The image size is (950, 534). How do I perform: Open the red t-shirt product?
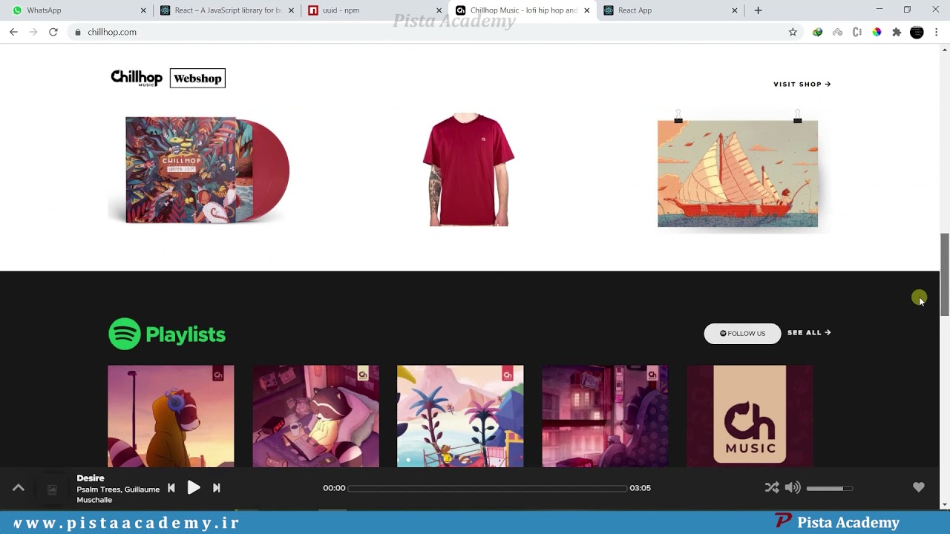(x=468, y=170)
